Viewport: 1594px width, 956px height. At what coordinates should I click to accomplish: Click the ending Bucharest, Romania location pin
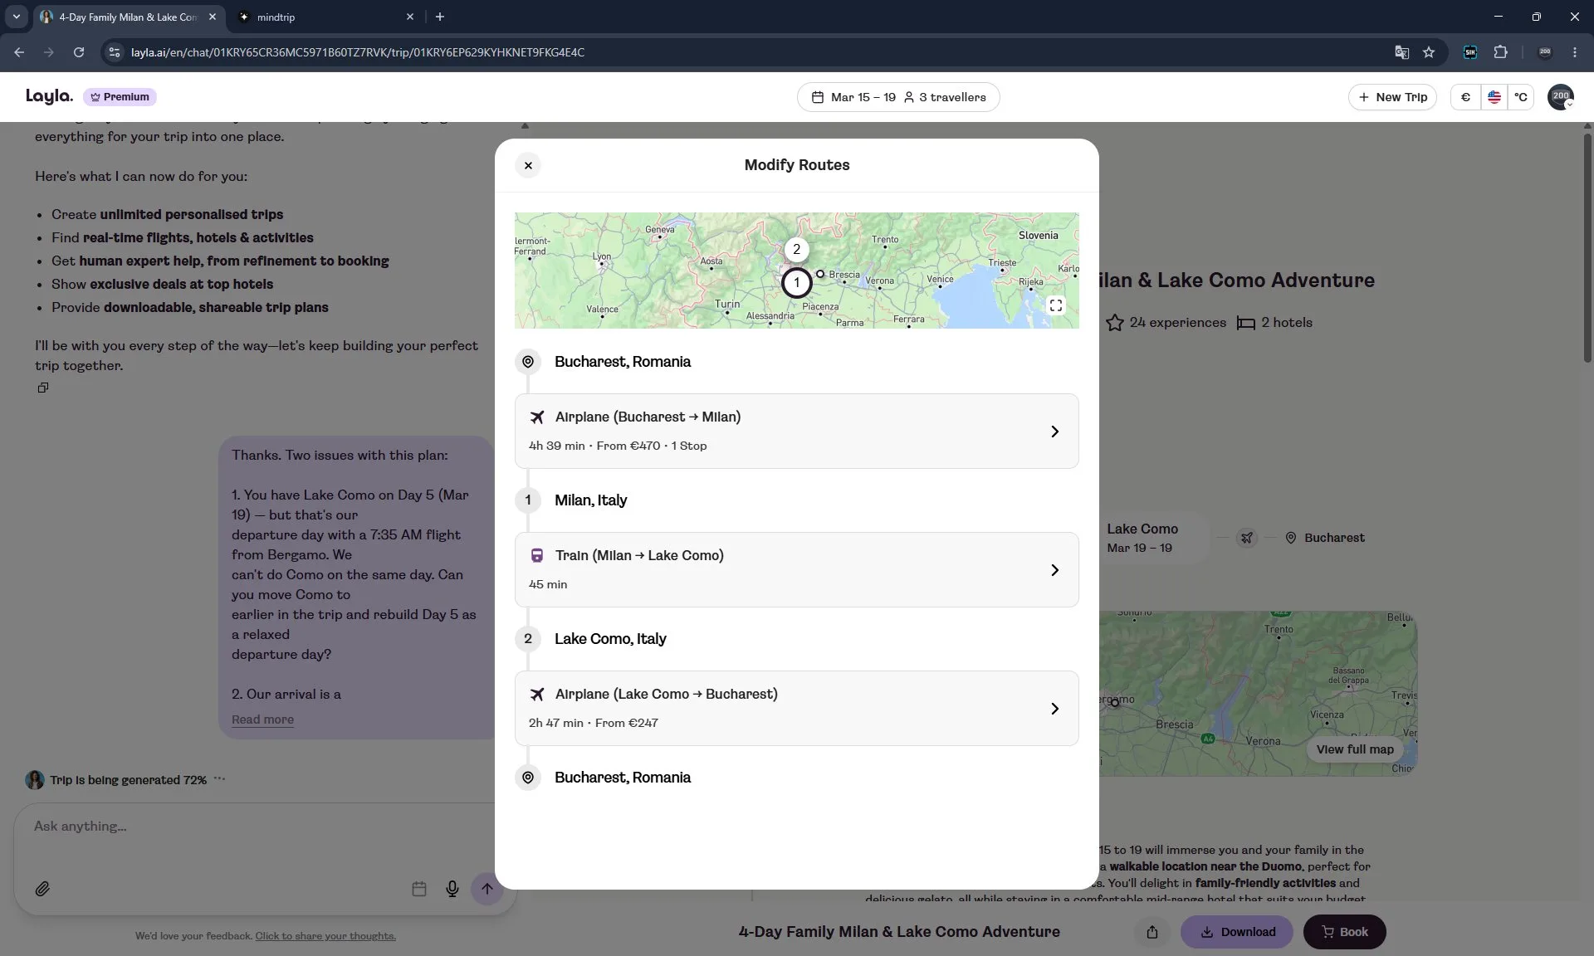[528, 778]
